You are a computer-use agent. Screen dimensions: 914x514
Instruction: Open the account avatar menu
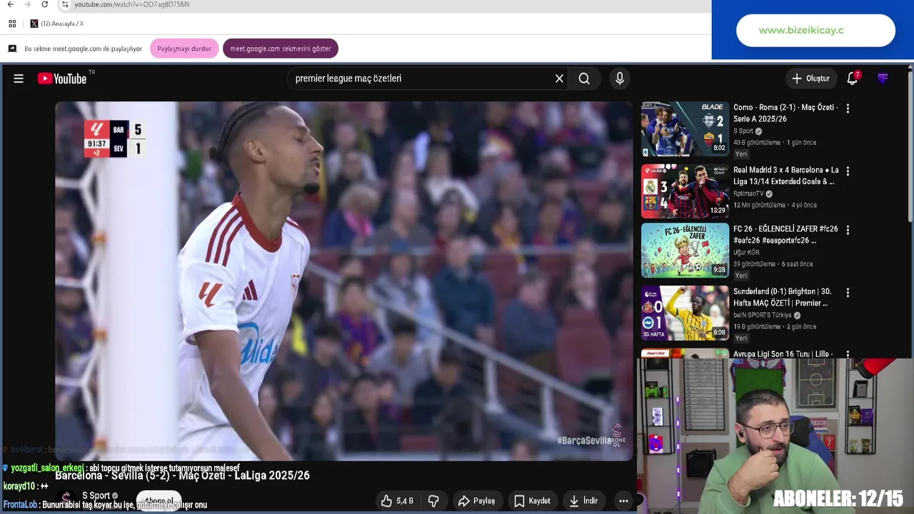[x=883, y=79]
